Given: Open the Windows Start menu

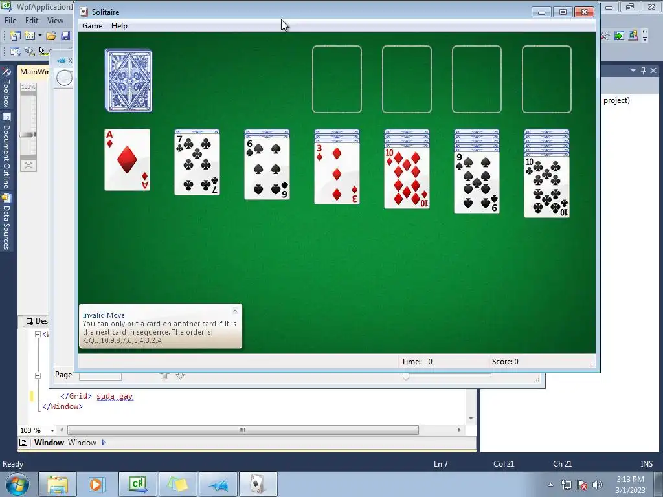Looking at the screenshot, I should pos(17,484).
